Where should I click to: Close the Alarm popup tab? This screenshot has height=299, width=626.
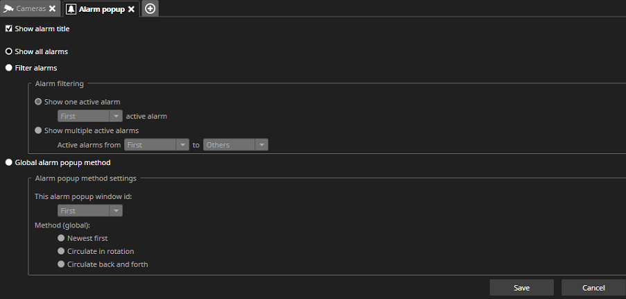pyautogui.click(x=131, y=9)
